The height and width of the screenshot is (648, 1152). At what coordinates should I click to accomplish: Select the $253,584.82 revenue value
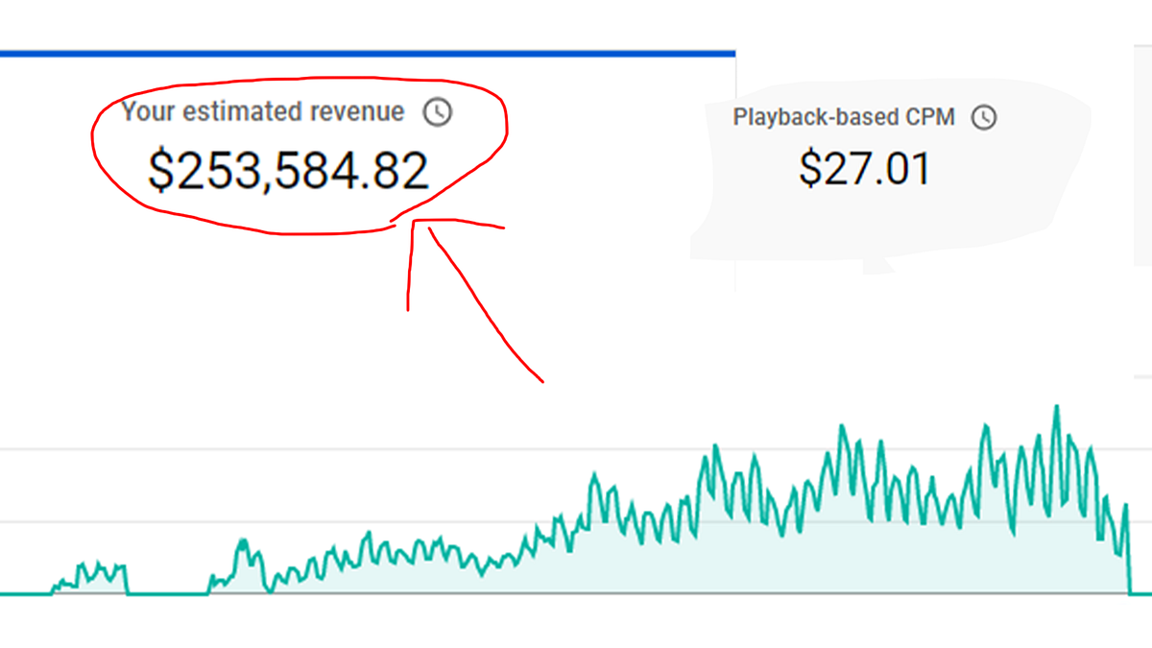[288, 171]
